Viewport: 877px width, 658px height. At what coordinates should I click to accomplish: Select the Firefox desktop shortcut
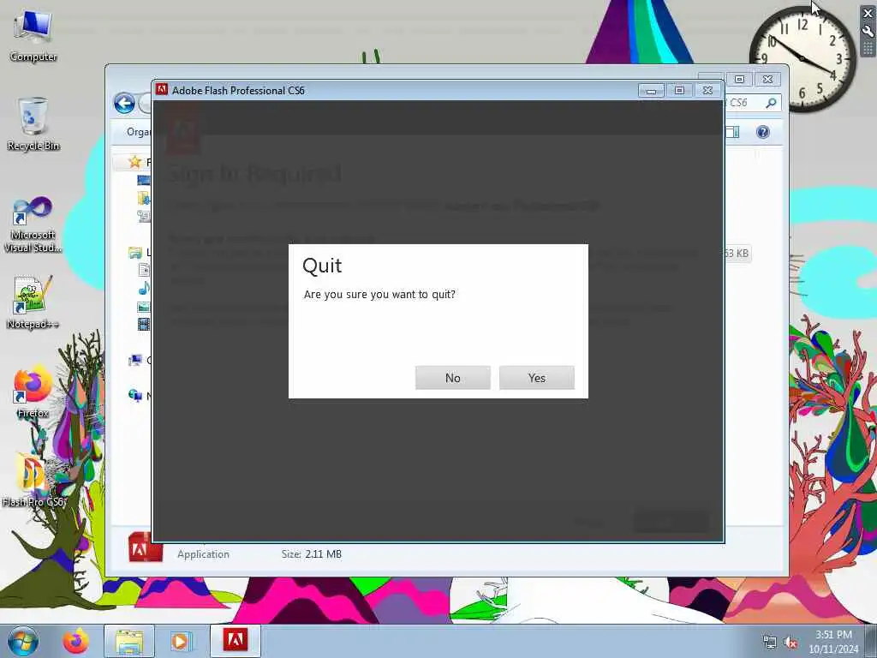(33, 392)
